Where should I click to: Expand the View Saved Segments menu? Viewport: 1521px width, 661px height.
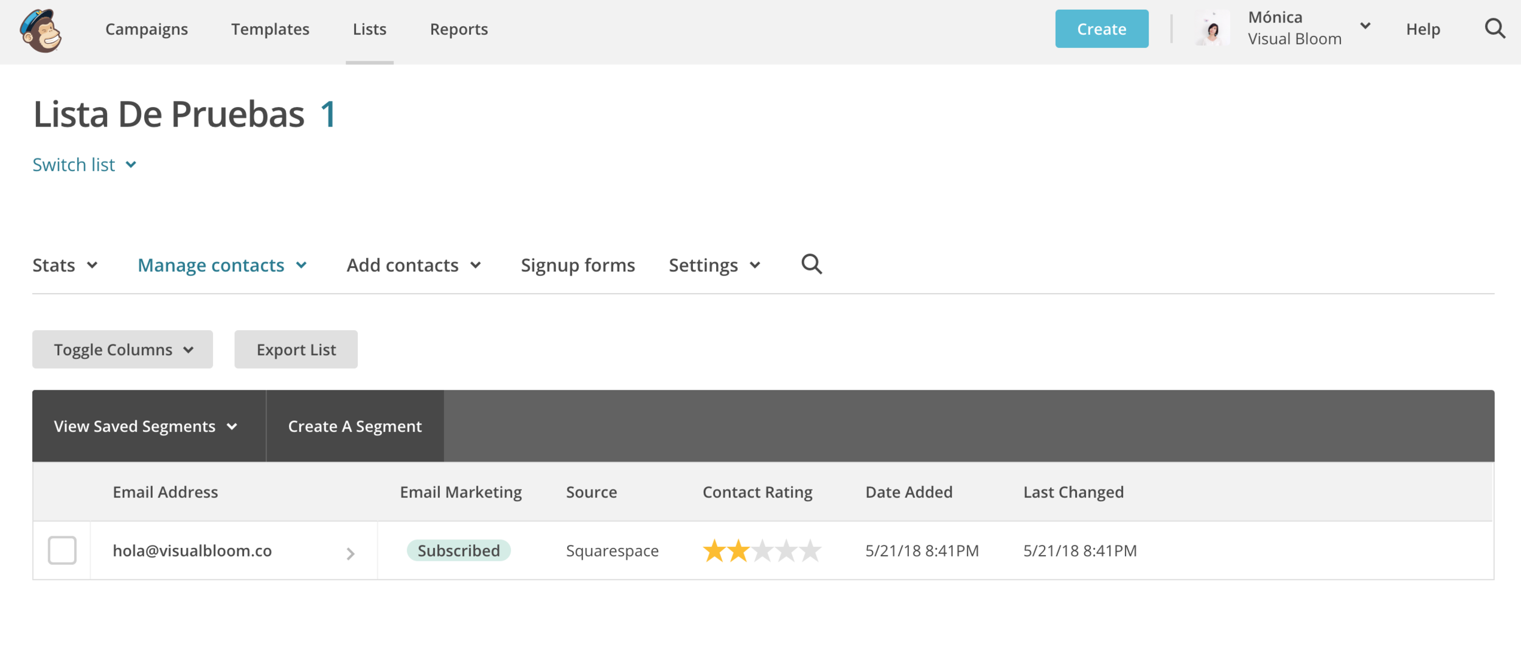pos(145,426)
